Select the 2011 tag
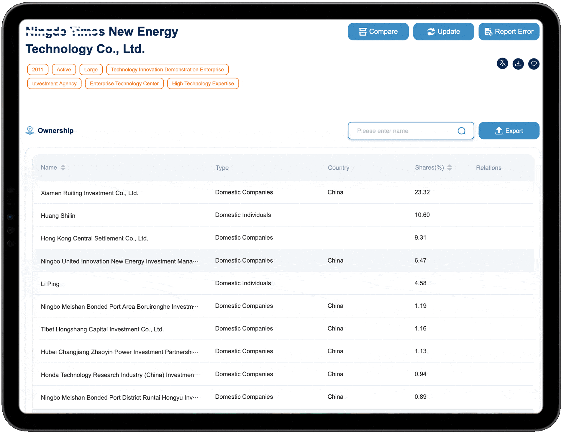Screen dimensions: 561x432 click(37, 70)
